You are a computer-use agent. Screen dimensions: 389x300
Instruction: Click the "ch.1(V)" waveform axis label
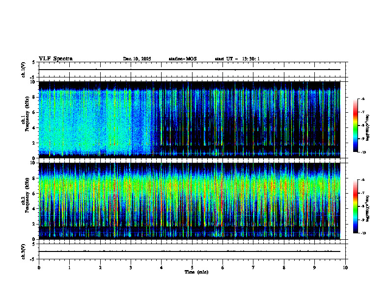tap(24, 70)
